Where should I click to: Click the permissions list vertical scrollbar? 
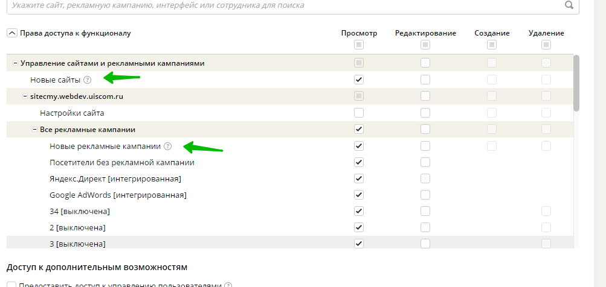point(576,83)
